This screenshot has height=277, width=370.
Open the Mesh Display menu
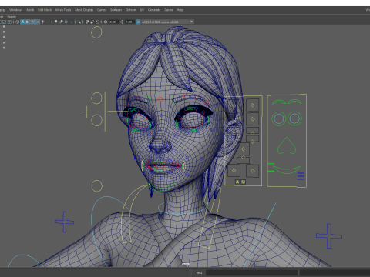84,10
